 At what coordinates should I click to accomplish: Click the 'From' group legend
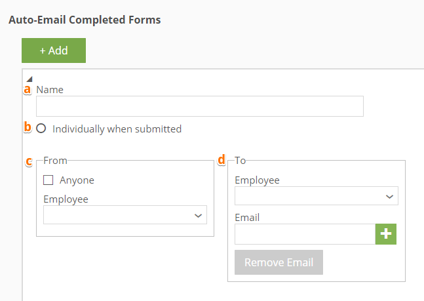point(55,160)
